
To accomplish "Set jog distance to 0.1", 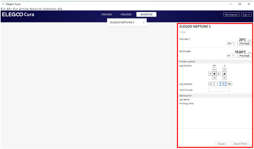I will (x=211, y=84).
